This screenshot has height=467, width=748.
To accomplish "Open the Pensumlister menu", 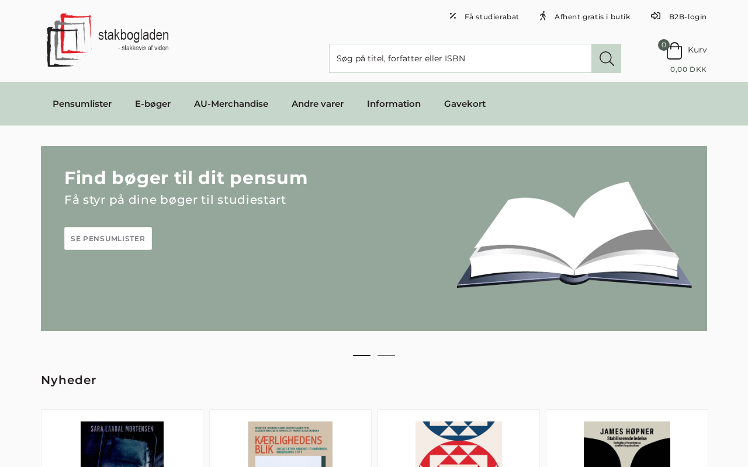I will pos(82,104).
